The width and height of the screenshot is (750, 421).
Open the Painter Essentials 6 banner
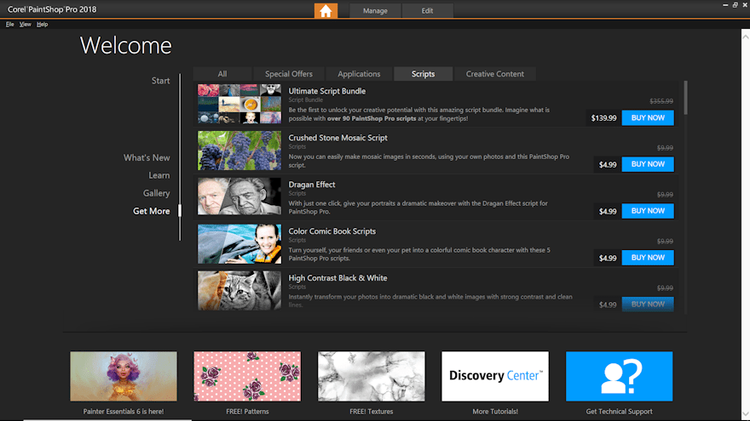click(124, 376)
